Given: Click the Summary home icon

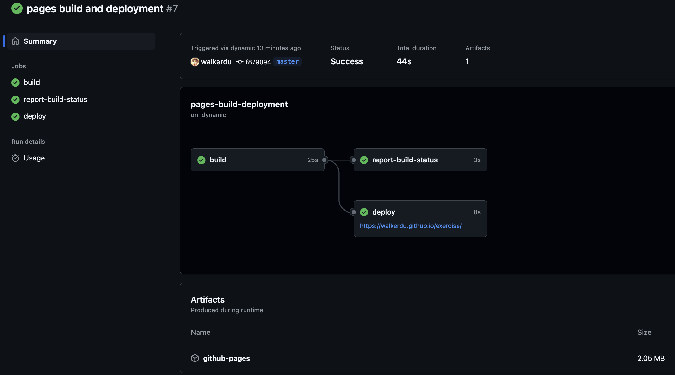Looking at the screenshot, I should point(15,41).
